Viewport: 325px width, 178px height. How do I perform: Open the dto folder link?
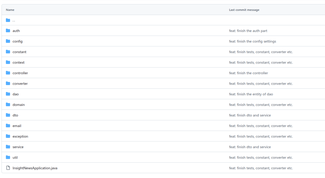(15, 115)
